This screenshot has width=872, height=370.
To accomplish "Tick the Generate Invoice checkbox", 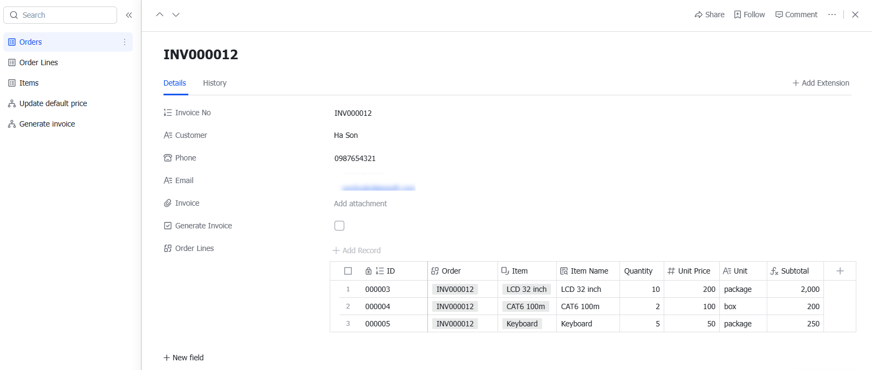I will tap(339, 226).
